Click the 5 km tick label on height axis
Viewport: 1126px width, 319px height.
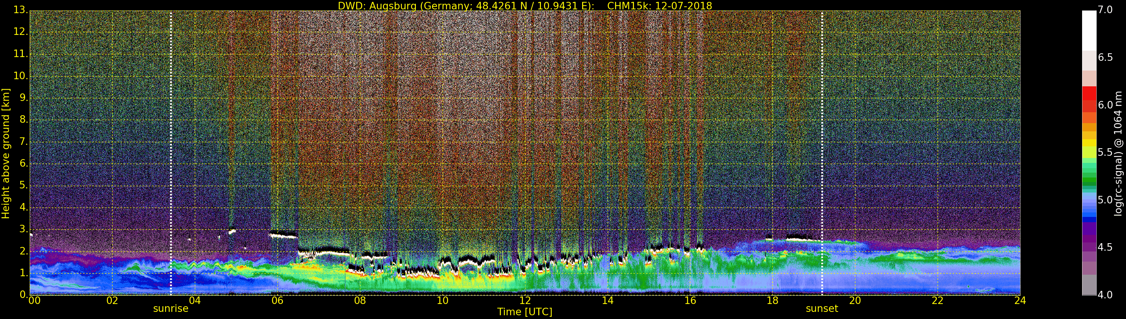(x=23, y=185)
